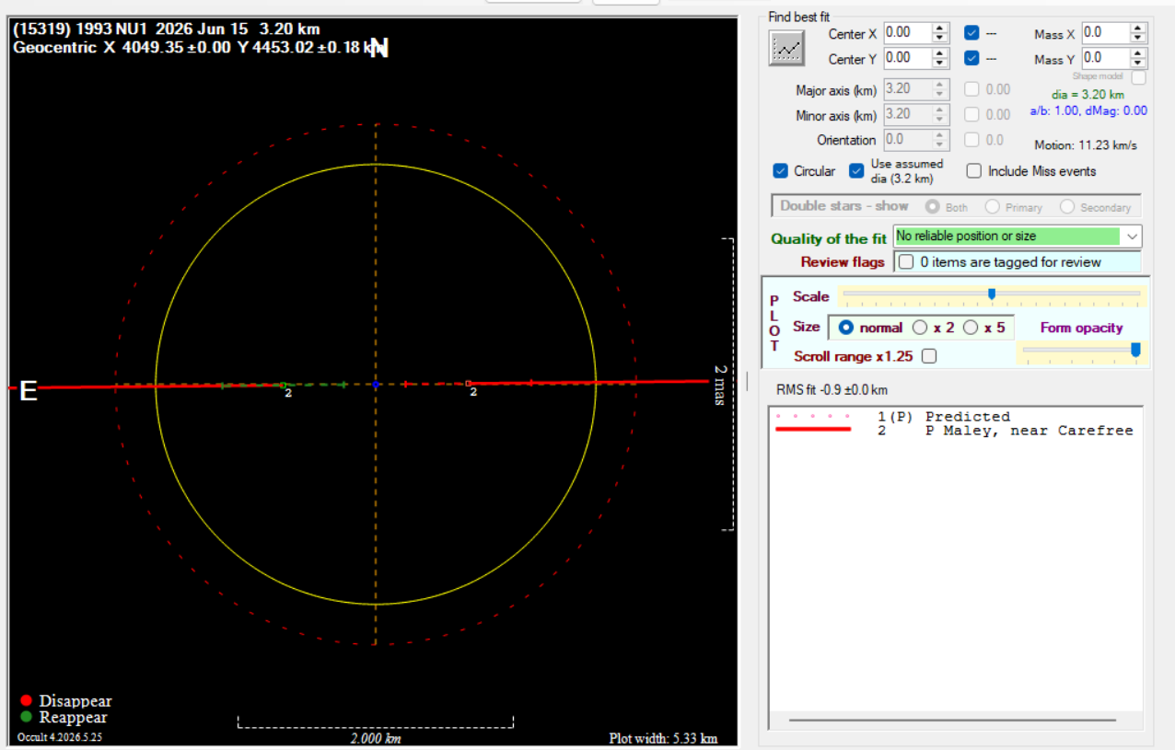Click the Mass X value field
1175x750 pixels.
pyautogui.click(x=1105, y=32)
